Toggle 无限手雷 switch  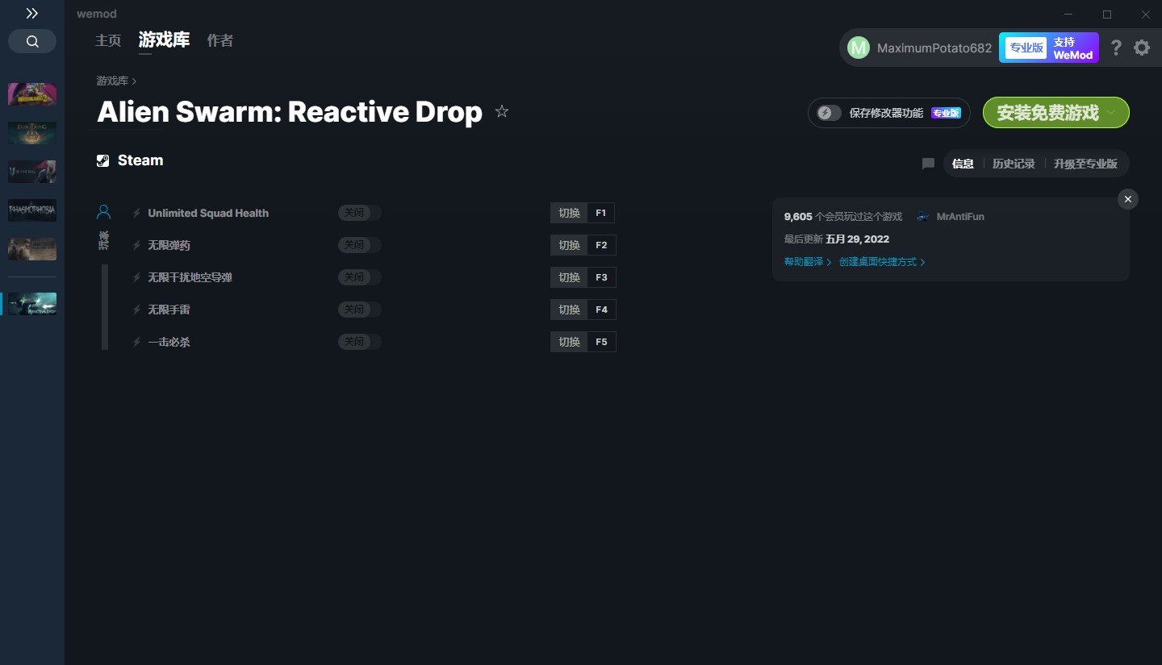click(x=359, y=310)
